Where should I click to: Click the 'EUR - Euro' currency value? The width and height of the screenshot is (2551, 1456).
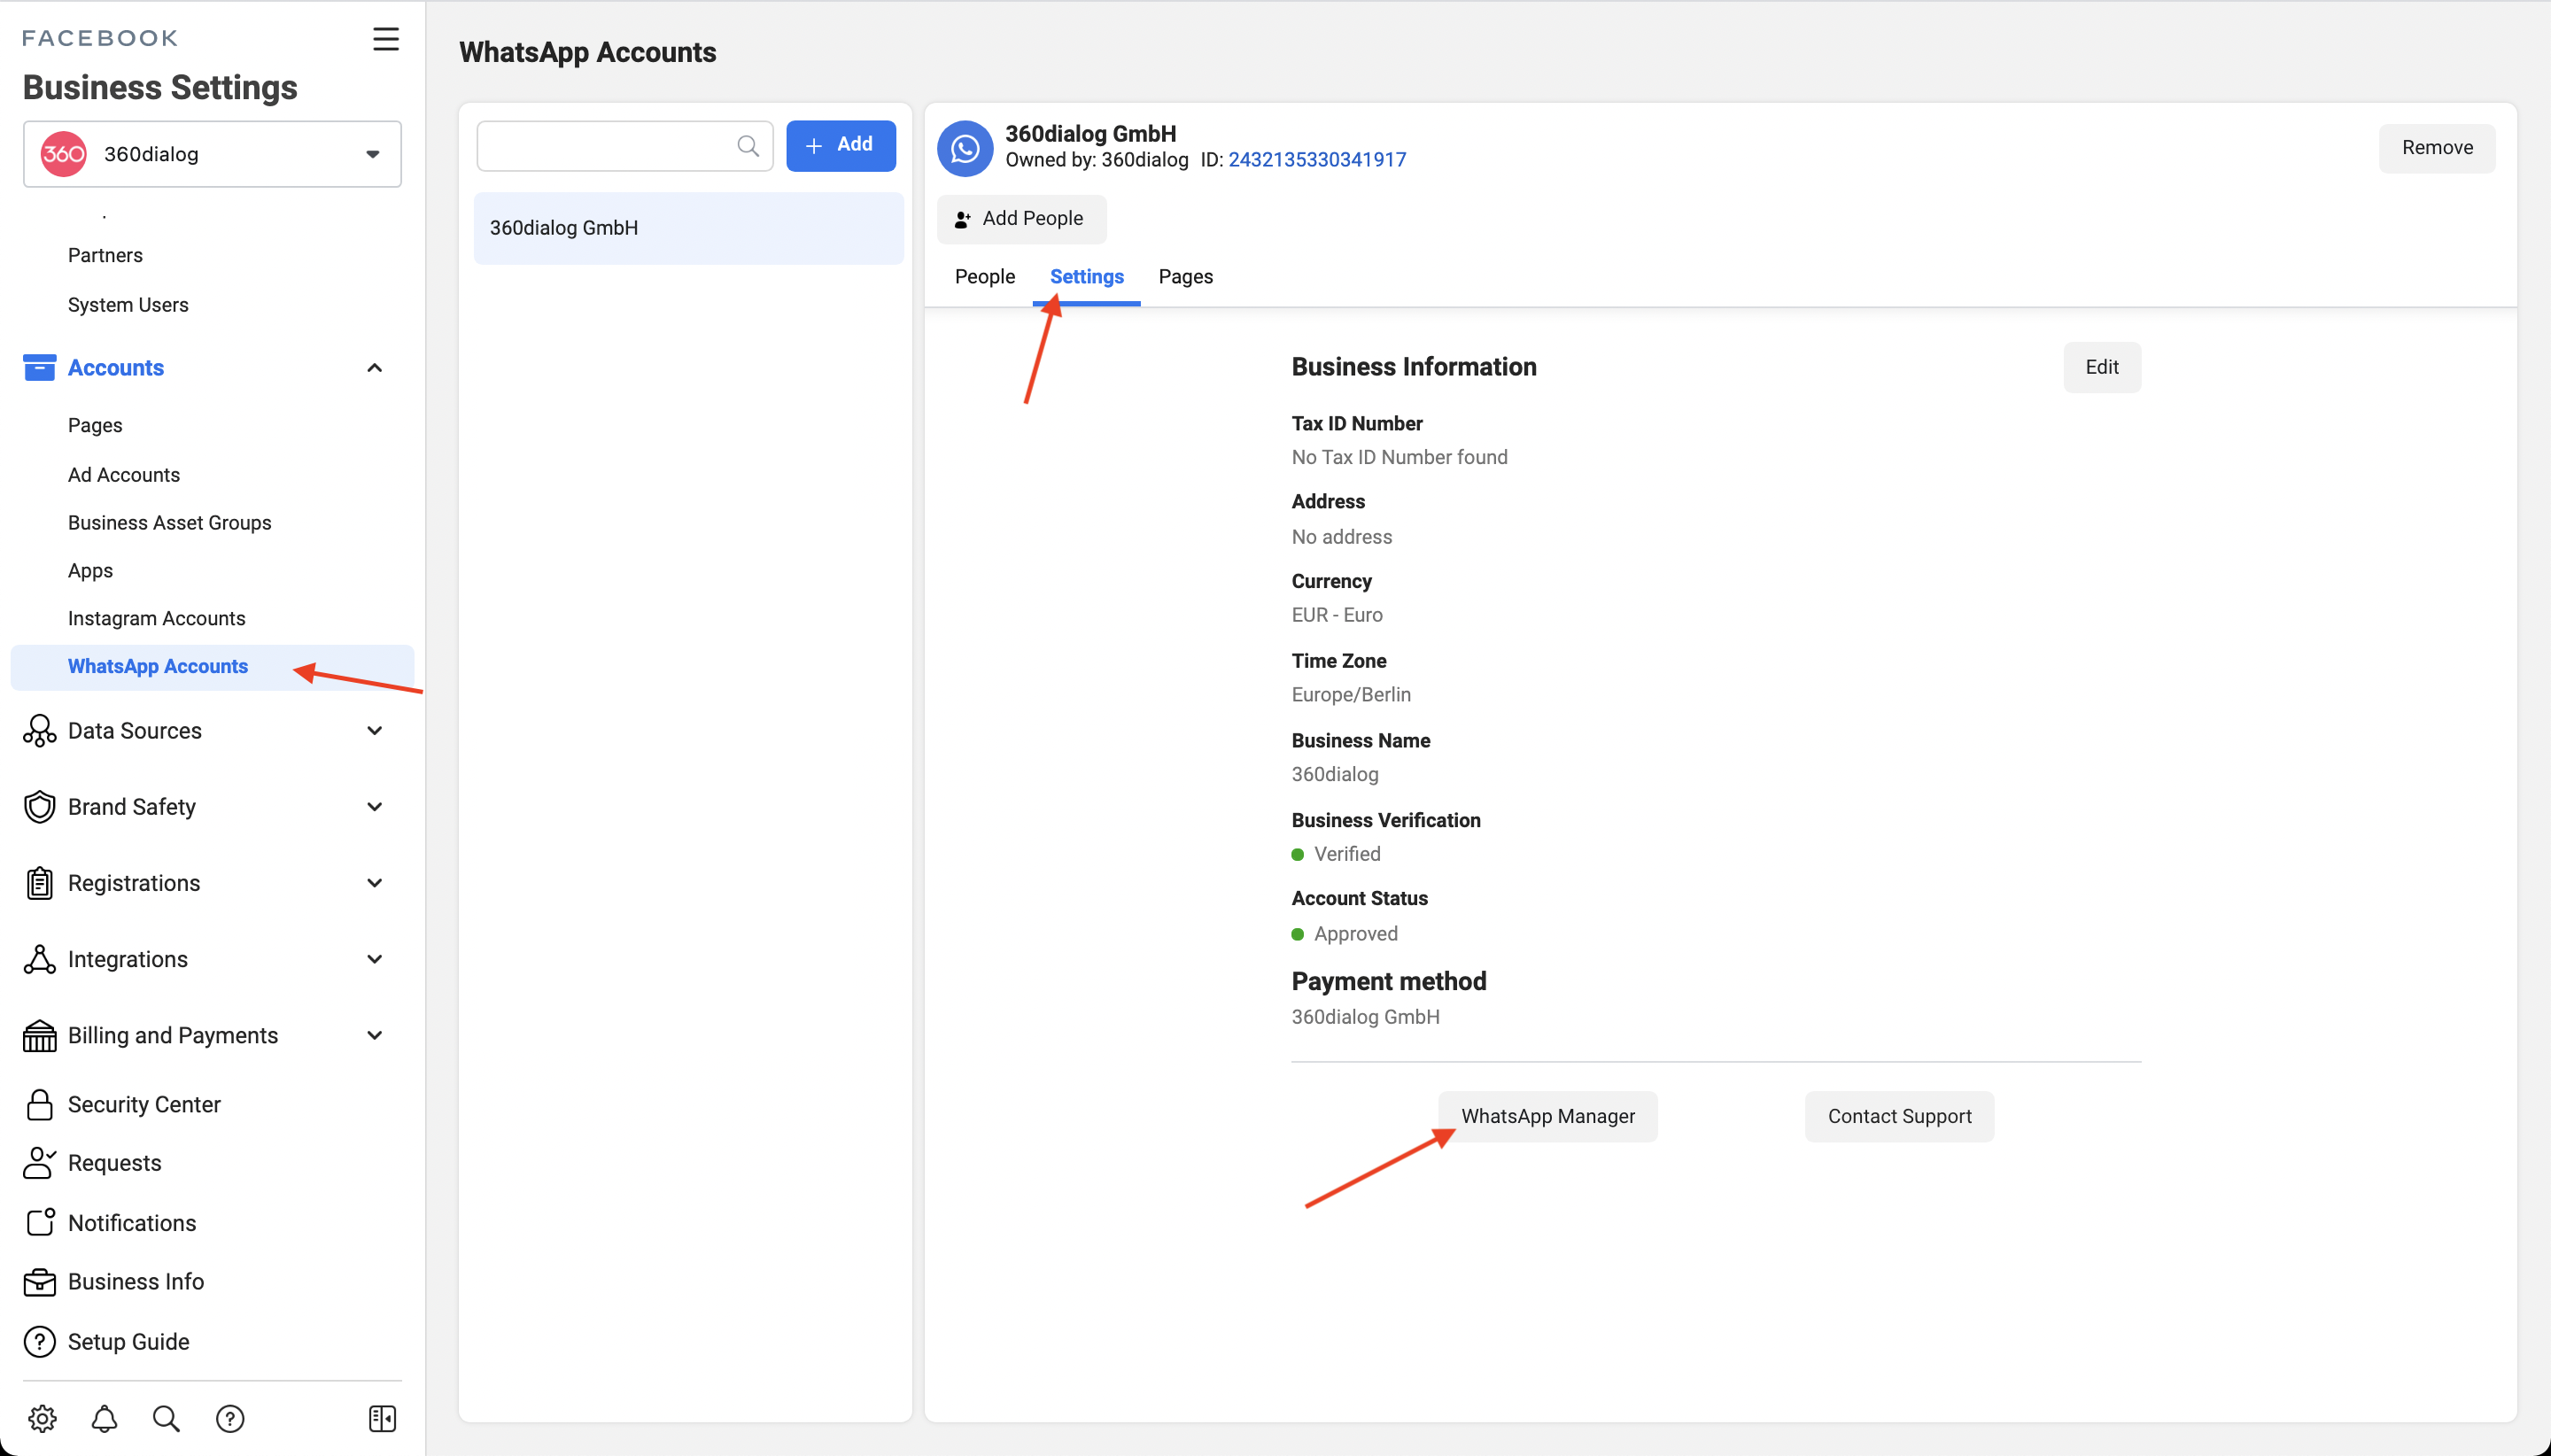click(1336, 615)
